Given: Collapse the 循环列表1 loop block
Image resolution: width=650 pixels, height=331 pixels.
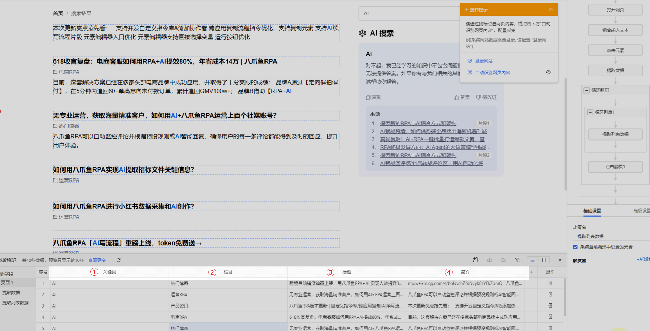Looking at the screenshot, I should (590, 112).
